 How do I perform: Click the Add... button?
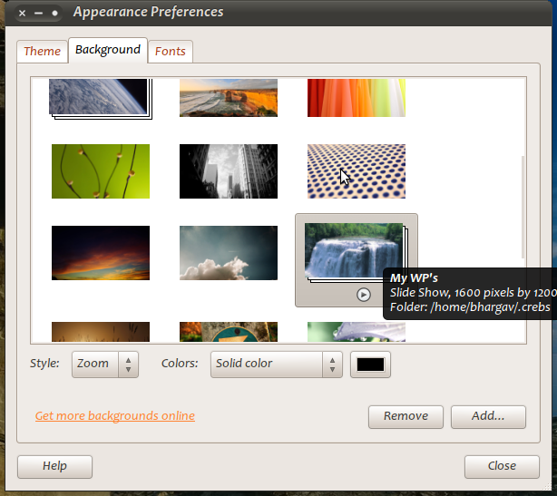[x=488, y=417]
